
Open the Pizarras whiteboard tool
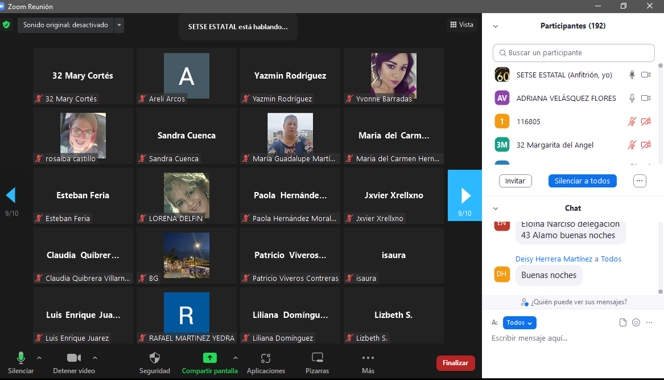point(317,358)
